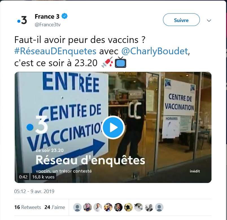The height and width of the screenshot is (220, 227).
Task: Open the @France3tv handle
Action: click(x=47, y=25)
